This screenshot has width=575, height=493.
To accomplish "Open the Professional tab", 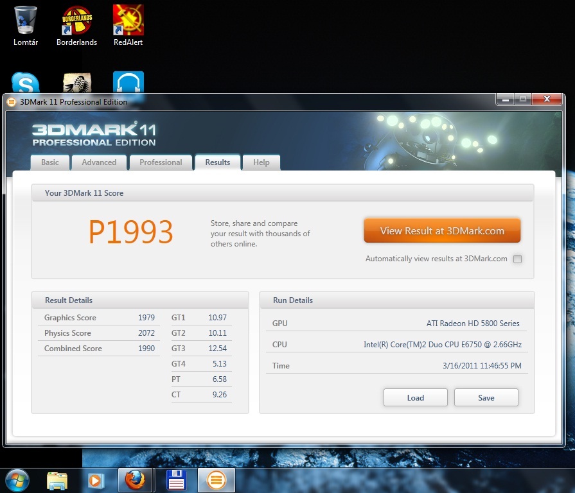I will click(x=161, y=162).
